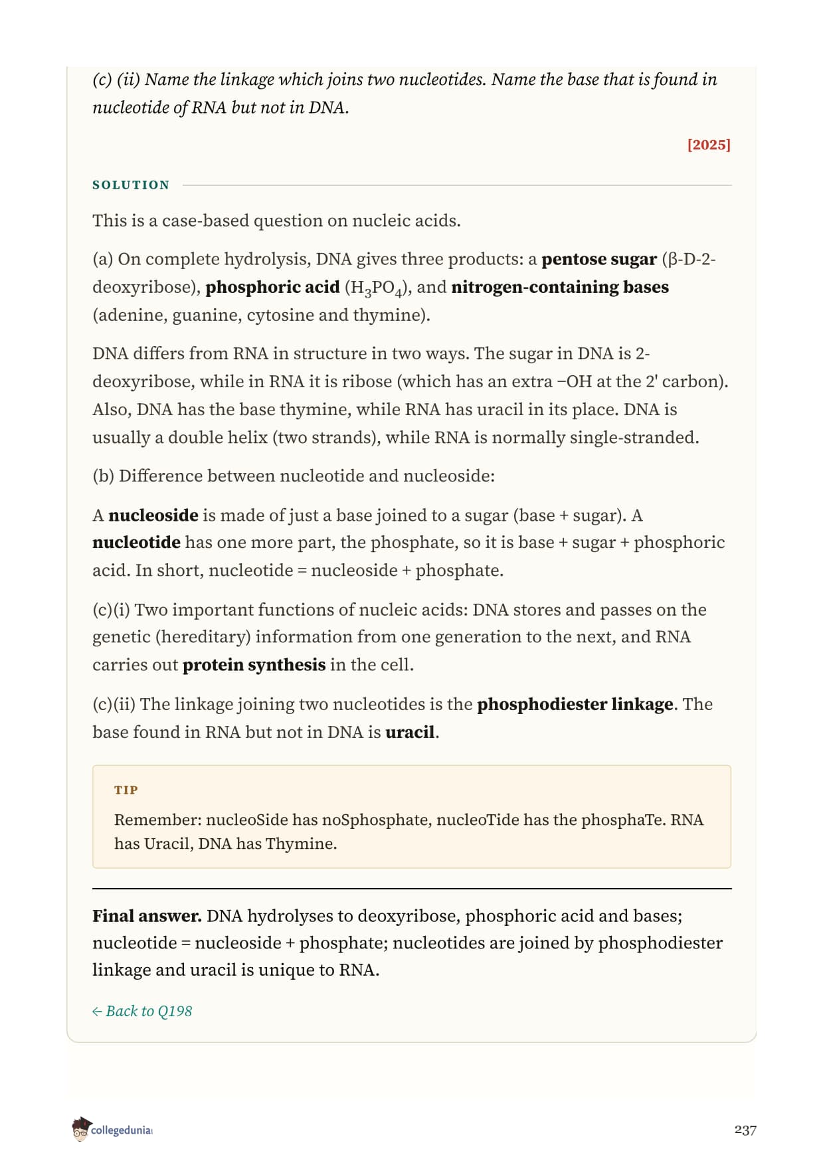Click the bold word nucleoside

[x=153, y=515]
